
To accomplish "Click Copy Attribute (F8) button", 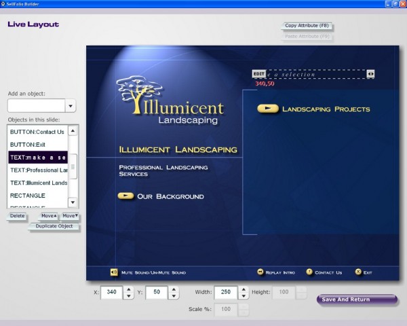I will 308,26.
